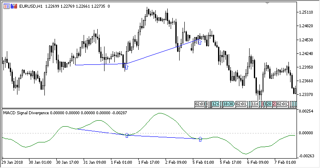Click the 1.23370 price scale label
This screenshot has height=168, width=320.
coord(306,95)
